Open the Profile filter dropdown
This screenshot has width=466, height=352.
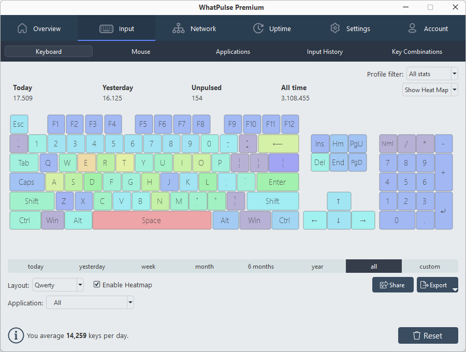coord(432,74)
